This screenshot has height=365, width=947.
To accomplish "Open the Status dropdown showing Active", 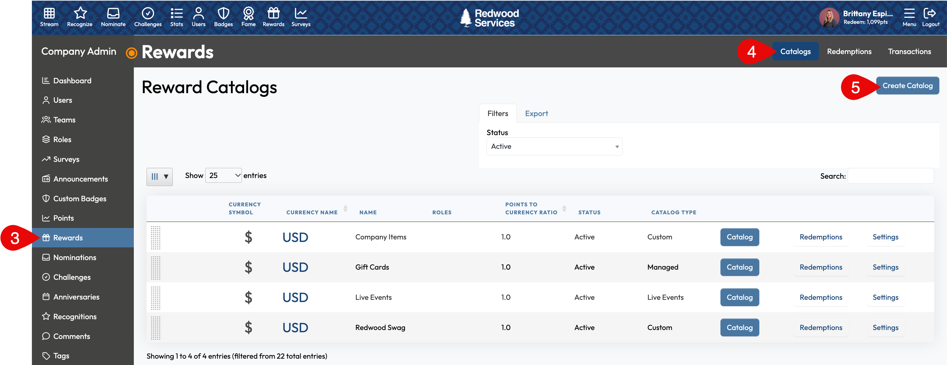I will [554, 146].
